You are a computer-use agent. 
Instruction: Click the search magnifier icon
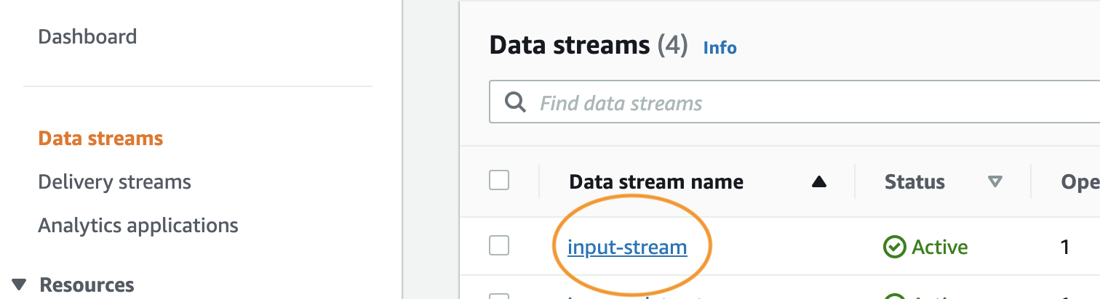point(515,102)
